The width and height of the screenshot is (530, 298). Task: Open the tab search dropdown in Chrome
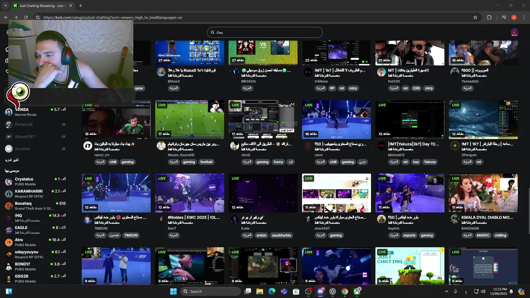(x=5, y=6)
